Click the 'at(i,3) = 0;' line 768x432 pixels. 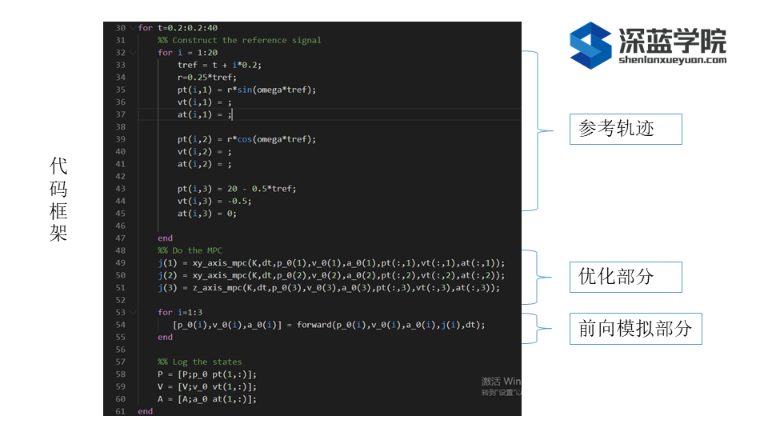(x=206, y=213)
